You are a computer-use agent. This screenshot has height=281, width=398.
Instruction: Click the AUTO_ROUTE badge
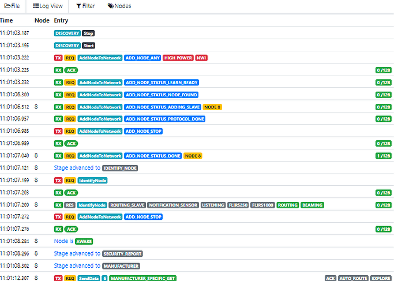(x=353, y=278)
